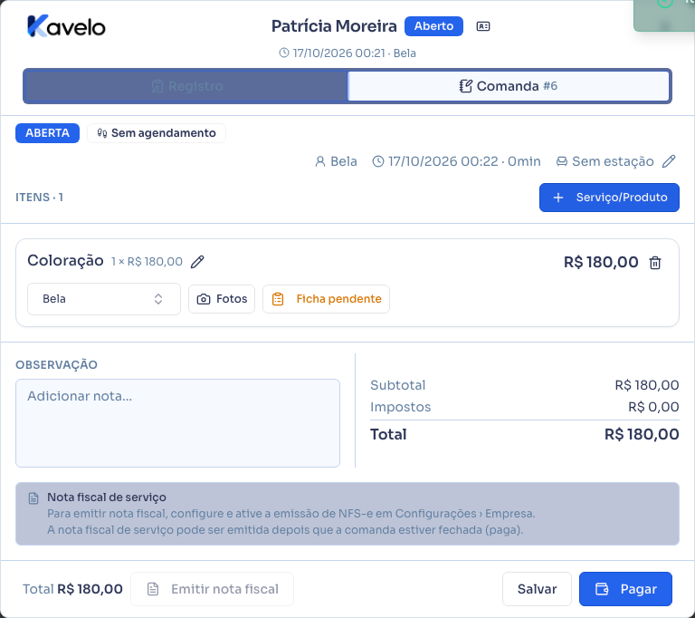Viewport: 695px width, 618px height.
Task: Click the OBSERVAÇÃO section label
Action: (57, 365)
